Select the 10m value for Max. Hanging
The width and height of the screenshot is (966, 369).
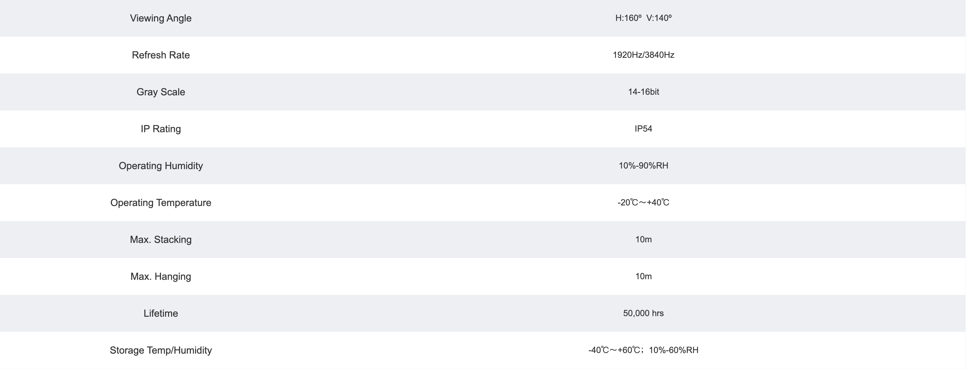click(643, 276)
